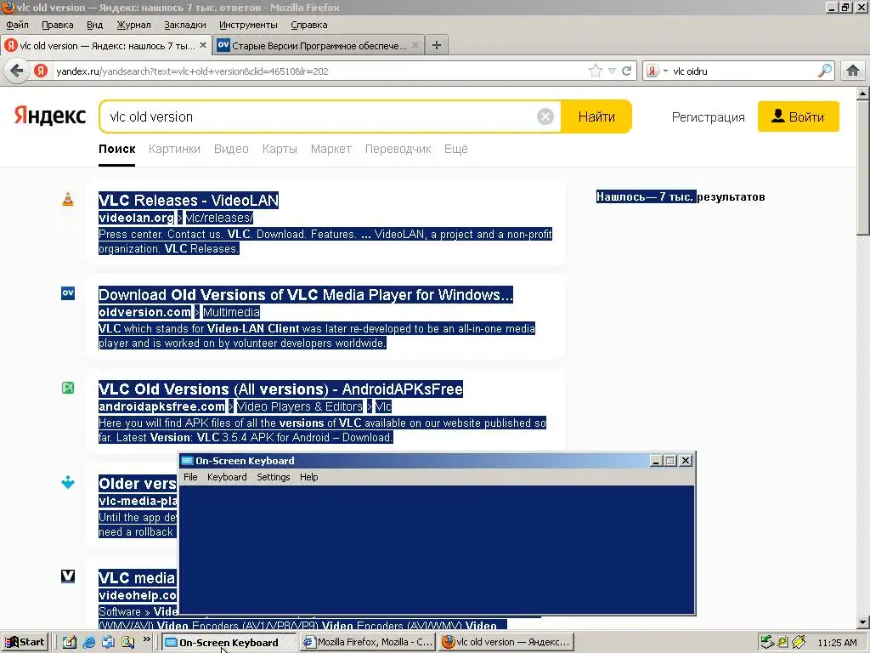
Task: Close the 'Старые Версии' tab
Action: pyautogui.click(x=415, y=45)
